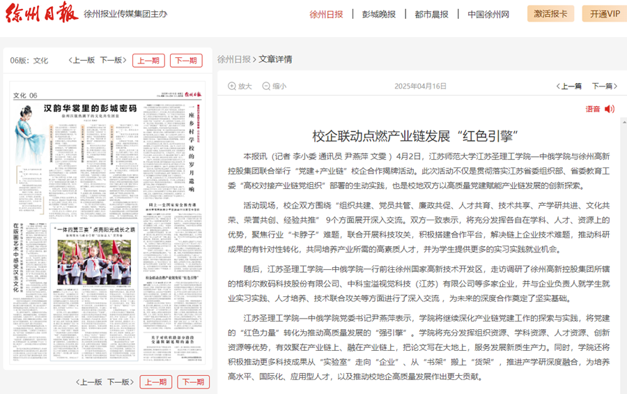Screen dimensions: 627x394
Task: Play article audio via red speaker icon
Action: [610, 109]
